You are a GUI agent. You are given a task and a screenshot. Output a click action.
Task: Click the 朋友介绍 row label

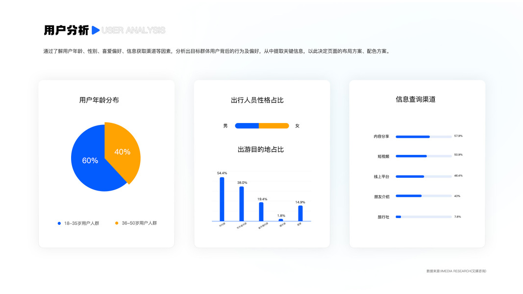tap(381, 196)
